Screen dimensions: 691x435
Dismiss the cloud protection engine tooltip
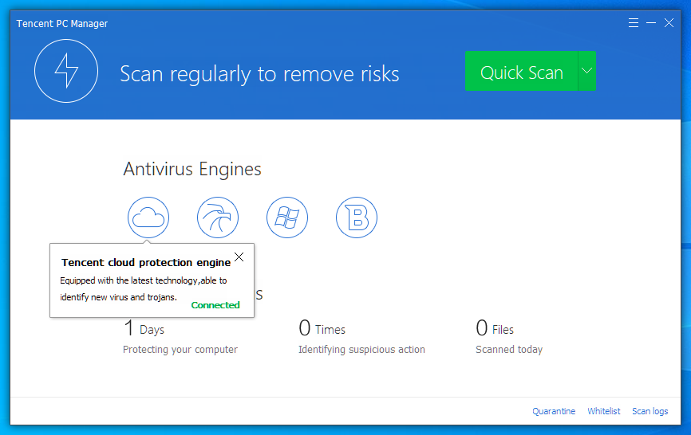pos(239,257)
